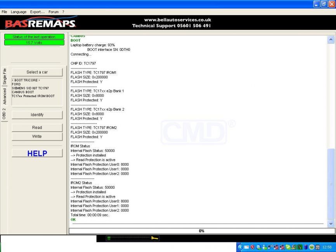Click the green signal bars indicator
336x252 pixels.
[109, 238]
